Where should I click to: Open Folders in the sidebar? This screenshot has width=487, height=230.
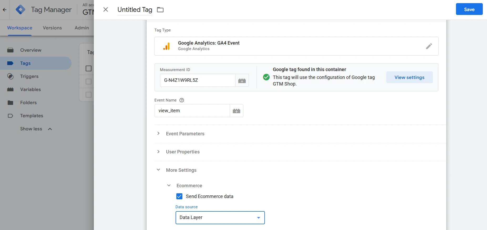click(x=28, y=103)
